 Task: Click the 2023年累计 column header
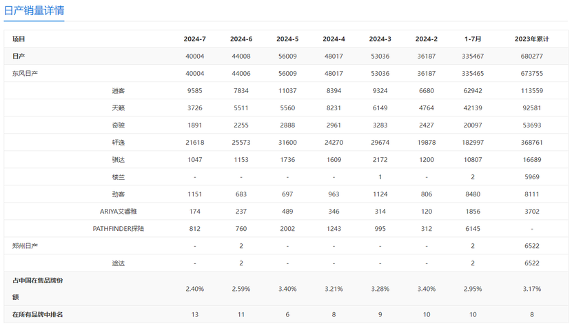532,39
